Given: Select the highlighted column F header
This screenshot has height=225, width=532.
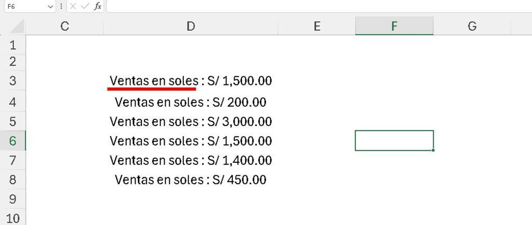Looking at the screenshot, I should pos(394,26).
